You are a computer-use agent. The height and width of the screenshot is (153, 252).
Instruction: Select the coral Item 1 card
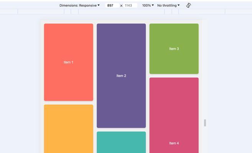tap(68, 62)
